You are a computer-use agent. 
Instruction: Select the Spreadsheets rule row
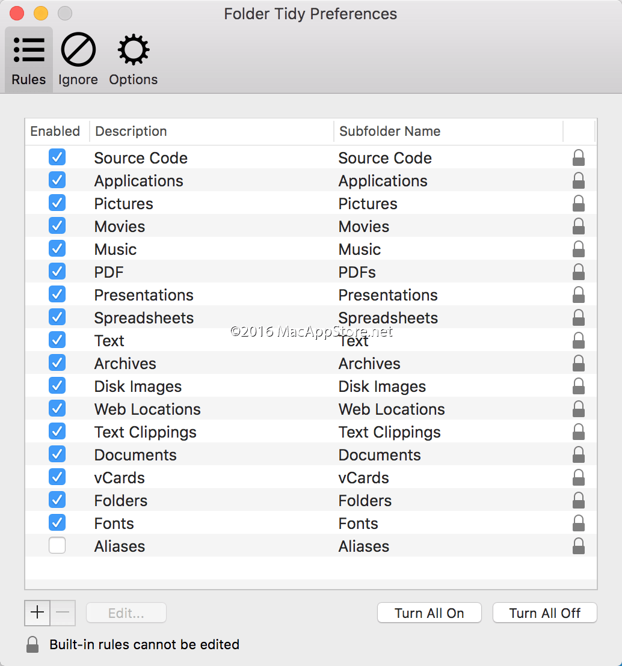(x=144, y=318)
